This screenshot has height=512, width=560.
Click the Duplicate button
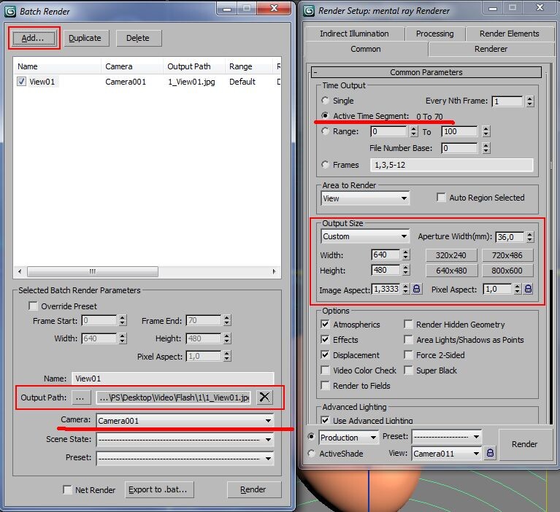[85, 38]
